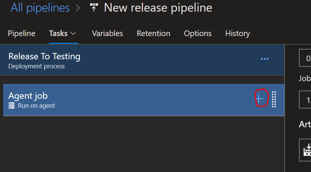
Task: Add a task to Agent job
Action: point(259,98)
